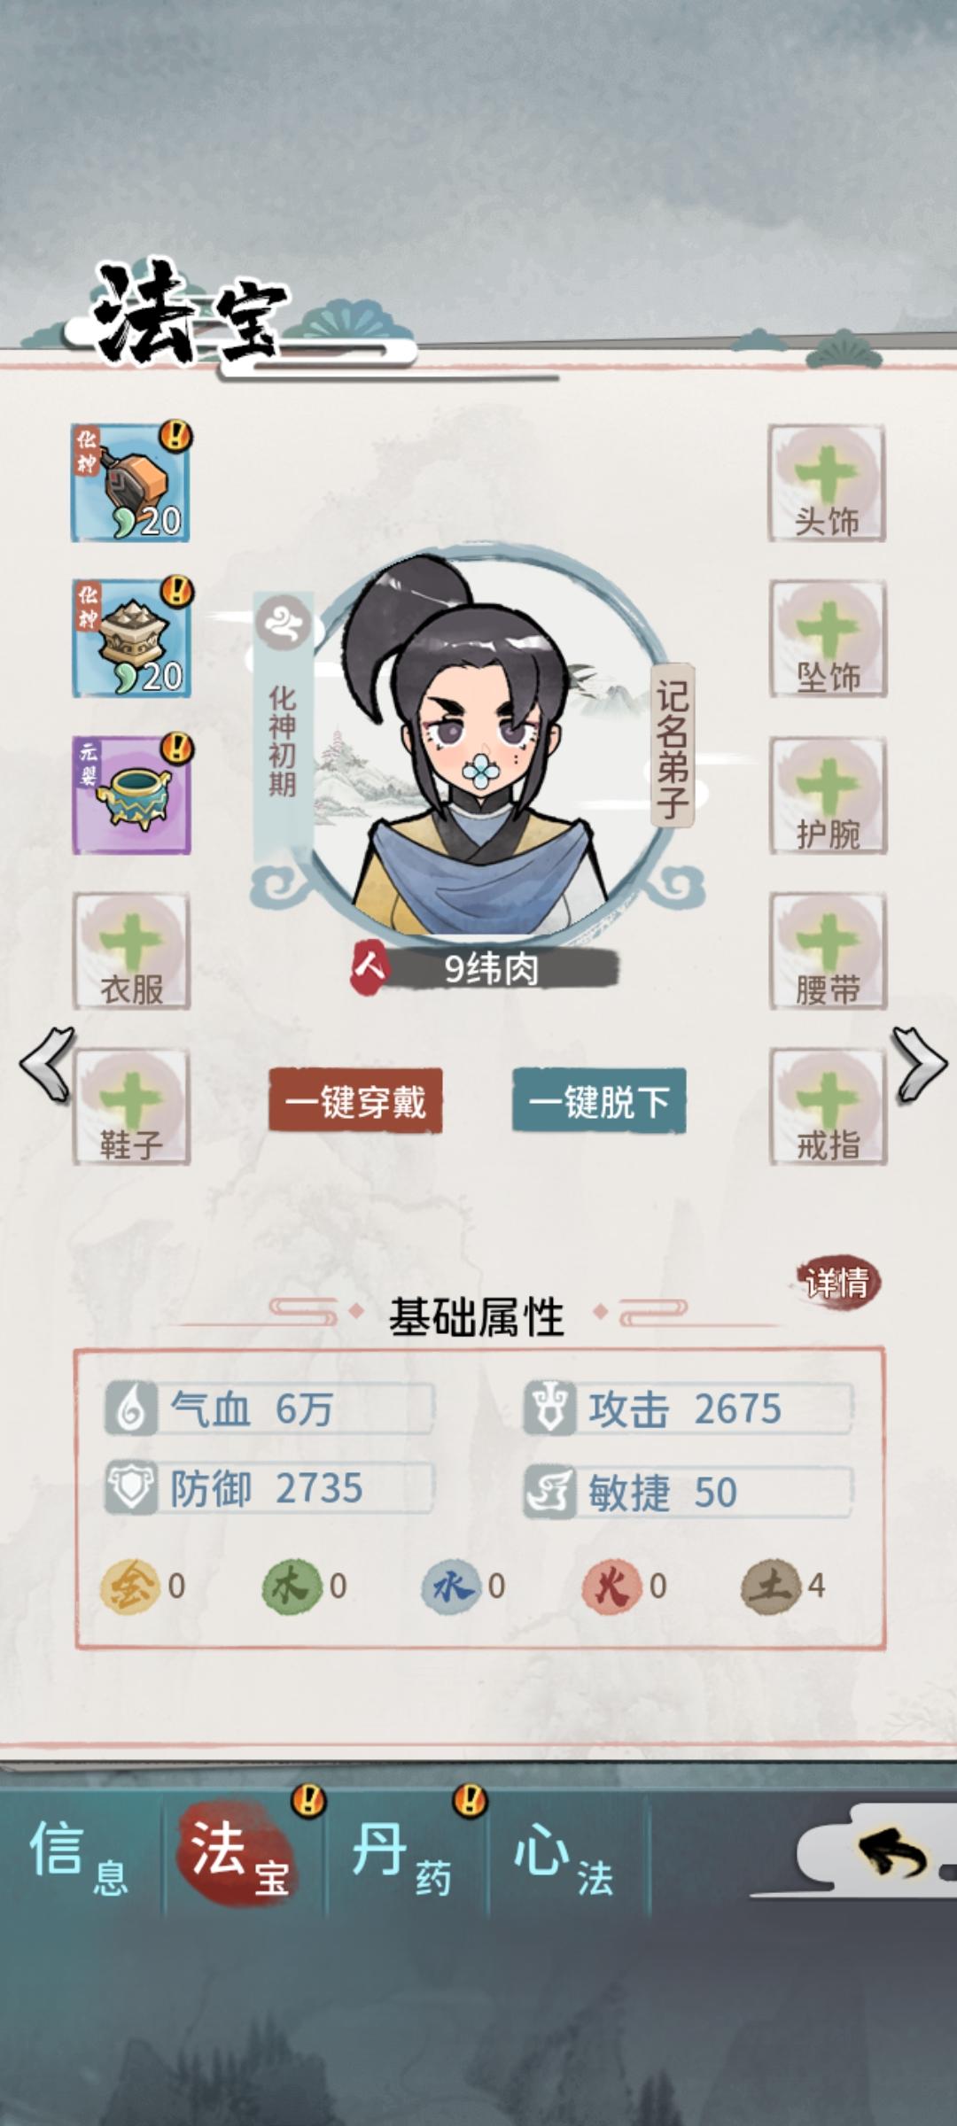Open the empty 衣服 equipment slot
957x2126 pixels.
point(131,950)
